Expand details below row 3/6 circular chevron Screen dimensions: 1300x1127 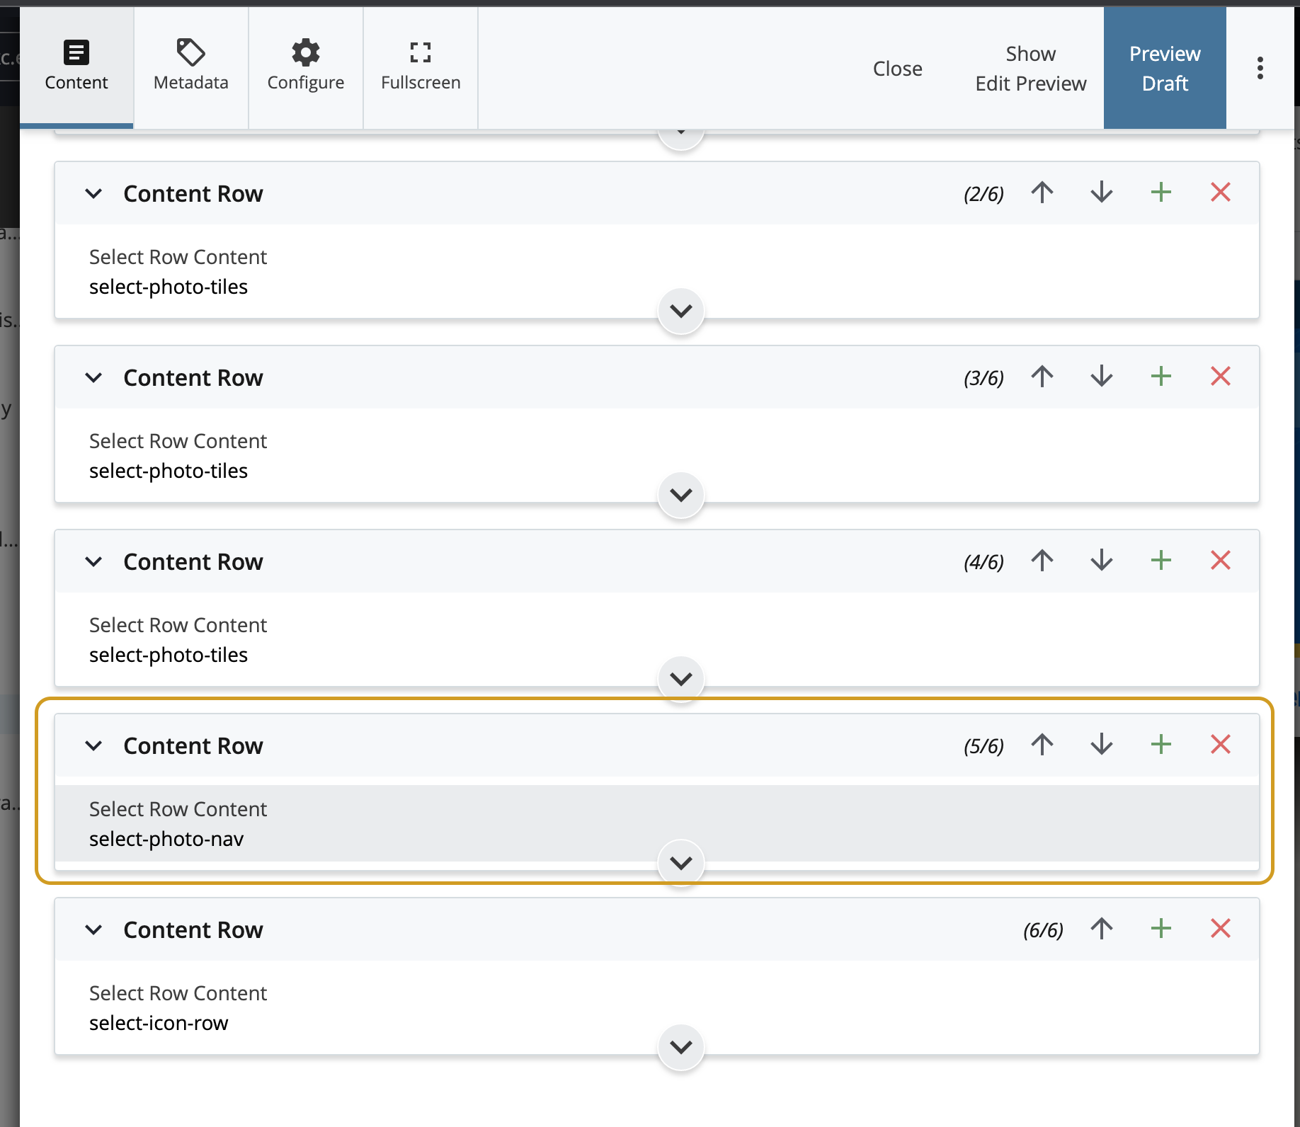click(681, 495)
